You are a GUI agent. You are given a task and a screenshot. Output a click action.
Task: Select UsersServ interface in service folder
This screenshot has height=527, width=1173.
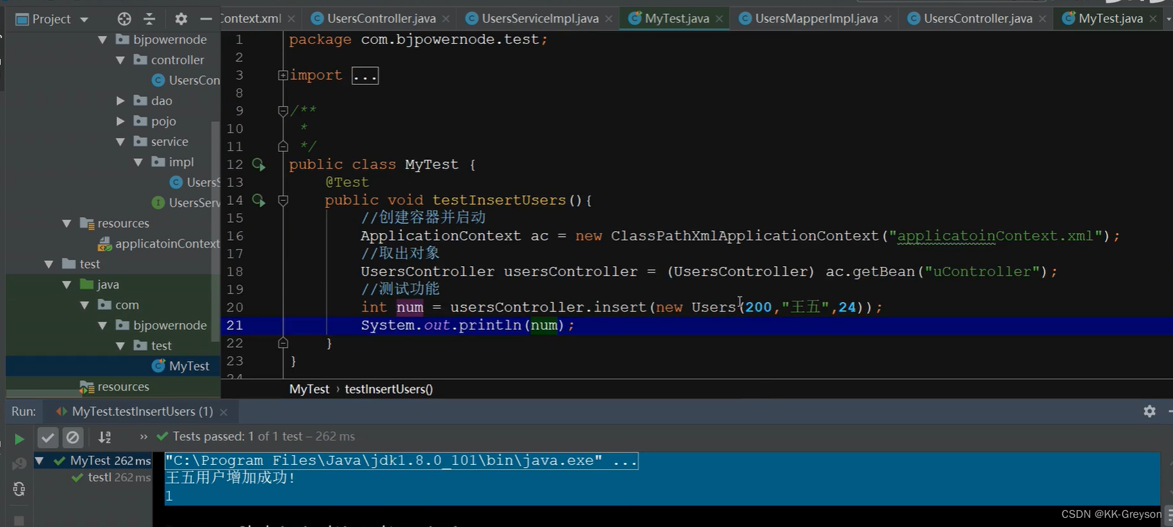(186, 204)
